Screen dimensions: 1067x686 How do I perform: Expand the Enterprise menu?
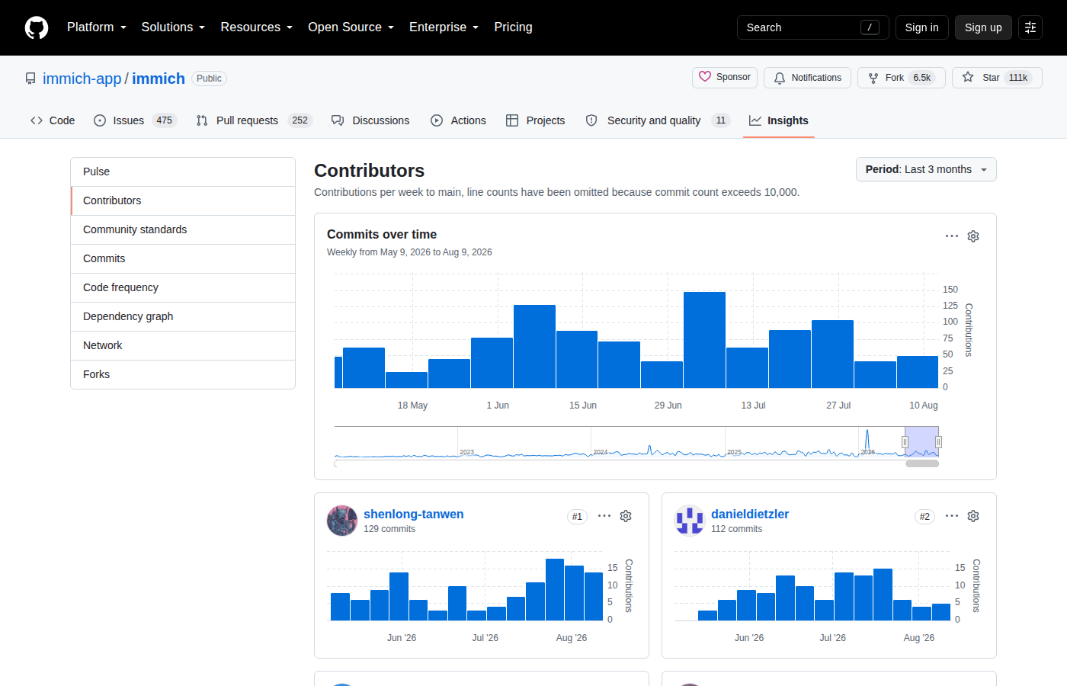(x=444, y=27)
